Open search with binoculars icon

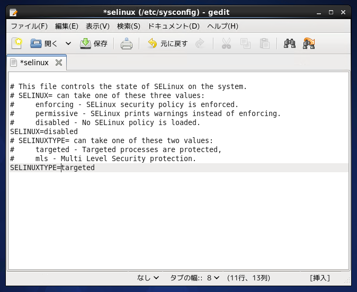[290, 43]
